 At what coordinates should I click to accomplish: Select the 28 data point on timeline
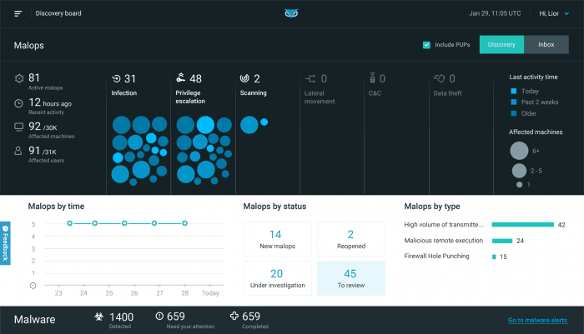tap(184, 223)
